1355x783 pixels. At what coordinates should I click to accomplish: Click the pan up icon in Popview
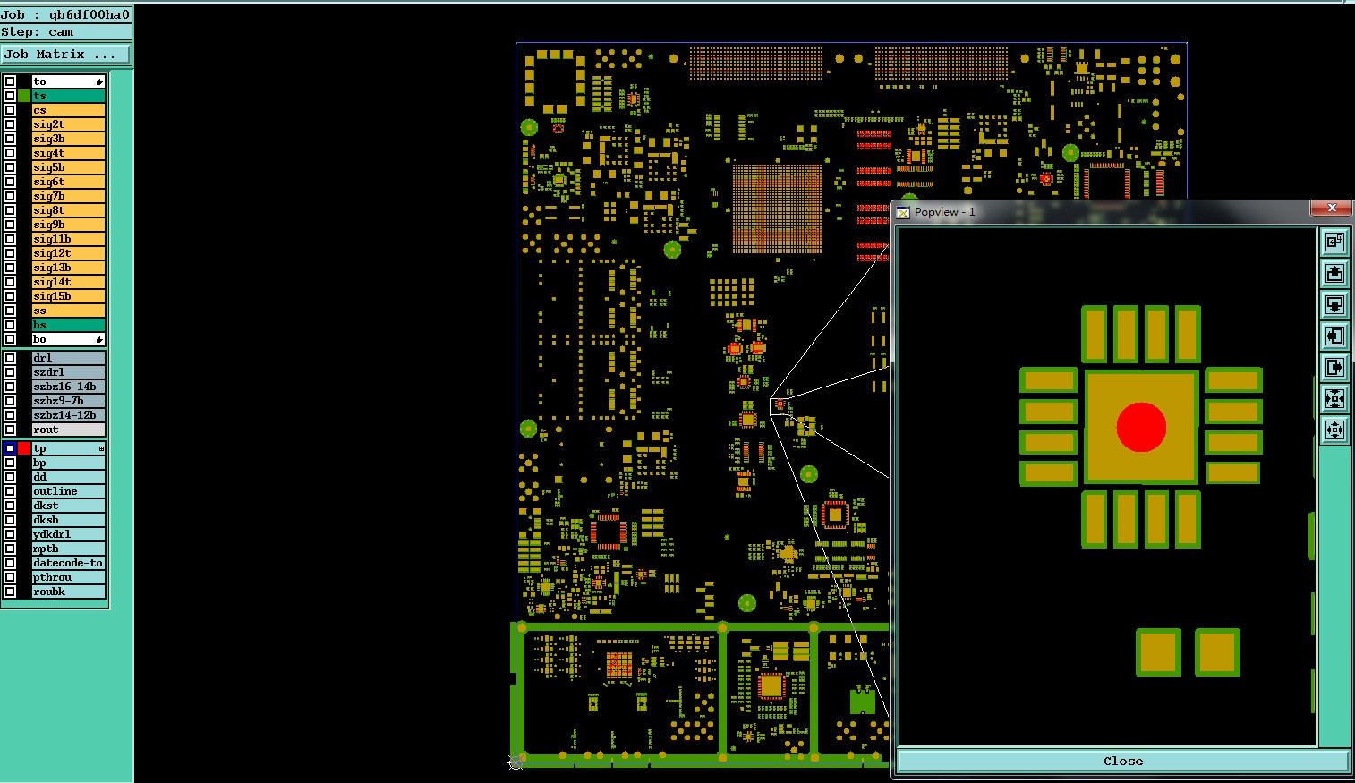[1334, 273]
